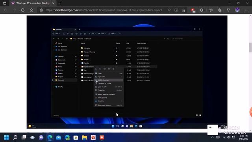Click the delete icon in pictured context menu
Screen dimensions: 252x142
tap(113, 69)
